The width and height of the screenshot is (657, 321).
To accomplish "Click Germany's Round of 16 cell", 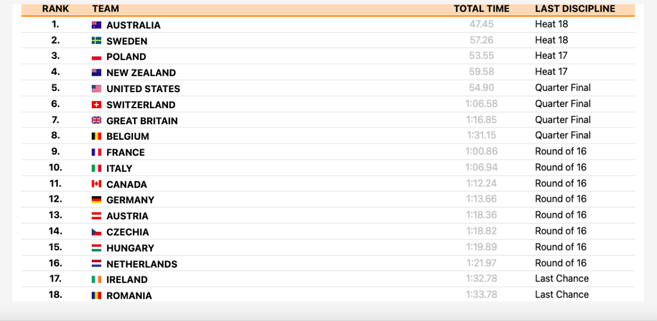I will click(560, 199).
